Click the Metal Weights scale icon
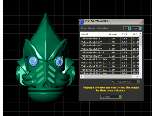 pyautogui.click(x=81, y=22)
